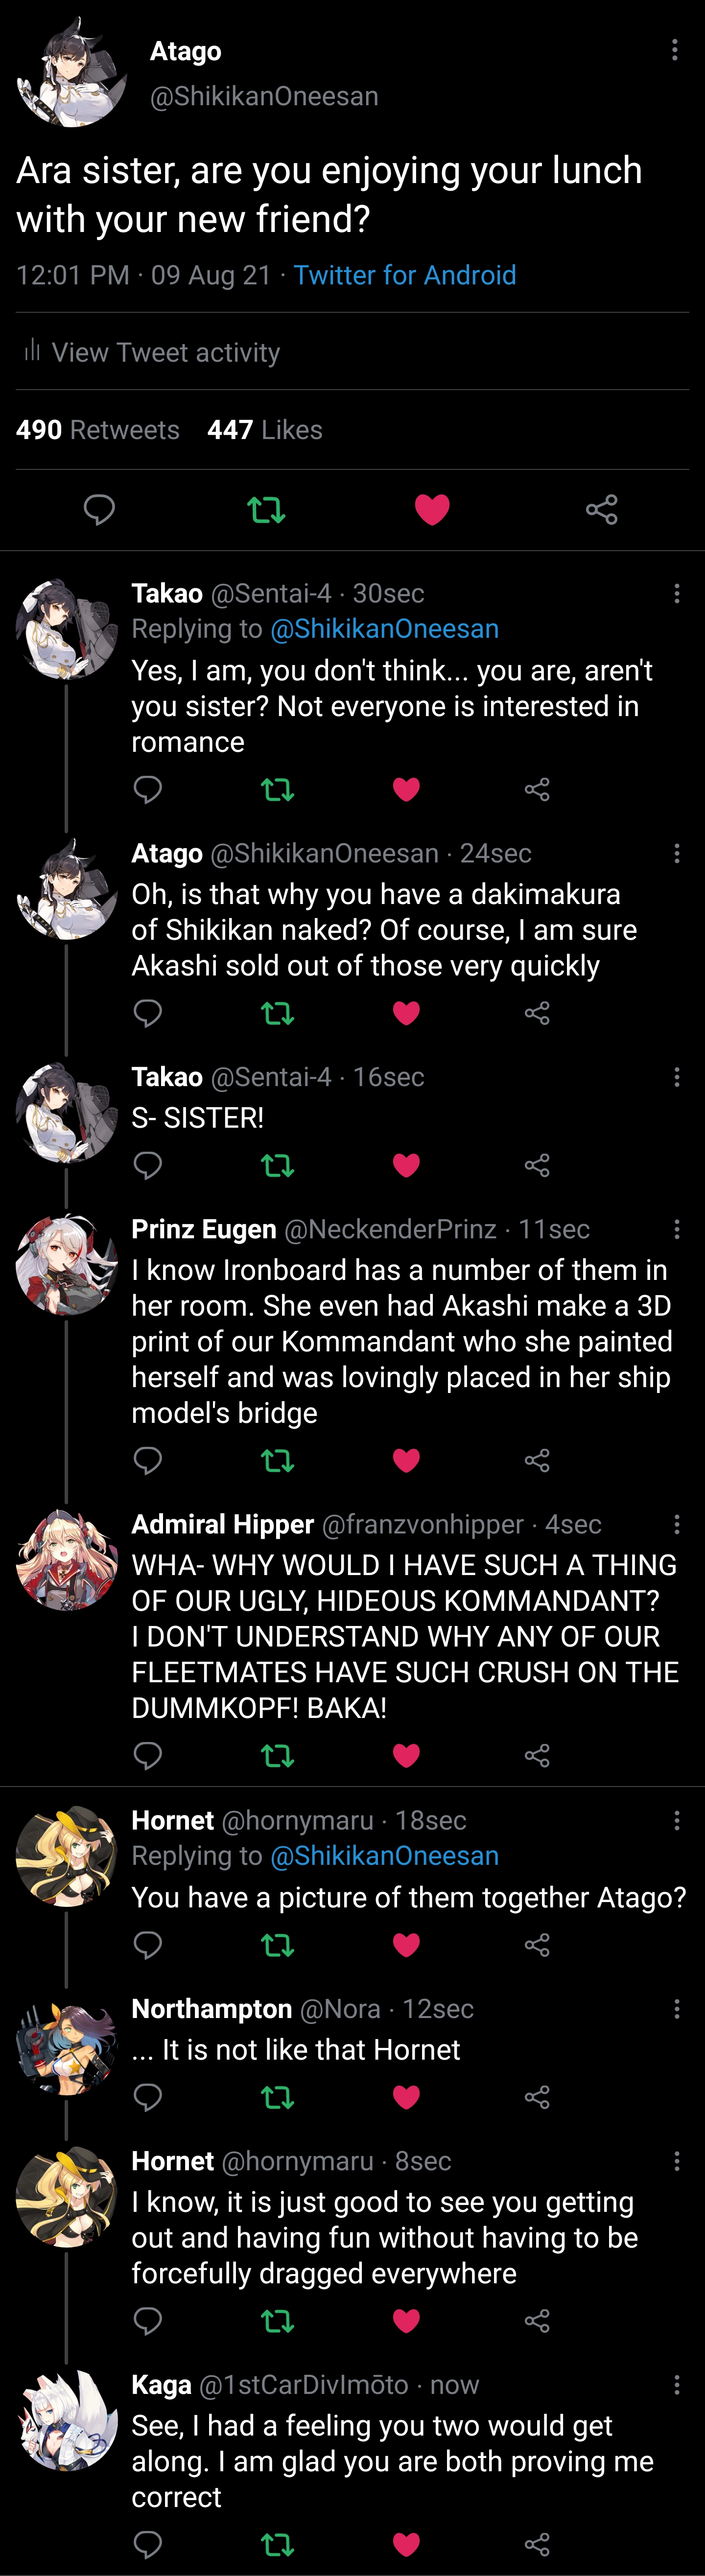Open options menu on Prinz Eugen's reply
The height and width of the screenshot is (2576, 705).
(x=677, y=1229)
